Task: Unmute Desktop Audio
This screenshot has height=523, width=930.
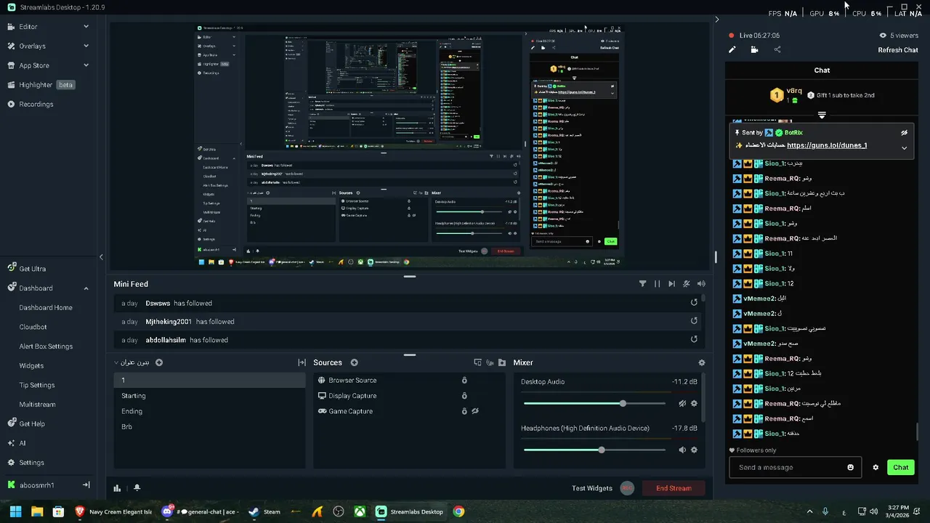Action: click(682, 403)
